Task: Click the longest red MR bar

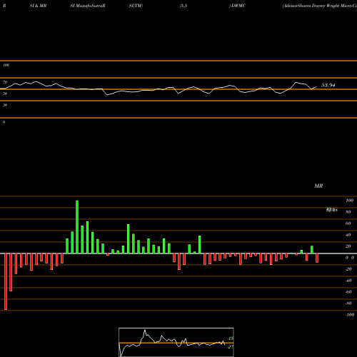Action: tap(6, 281)
